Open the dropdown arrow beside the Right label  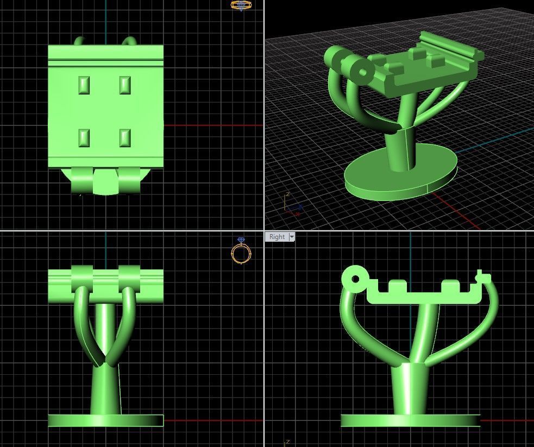point(292,237)
